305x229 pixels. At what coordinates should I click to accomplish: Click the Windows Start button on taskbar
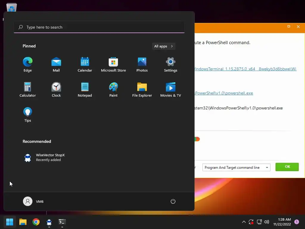(10, 222)
